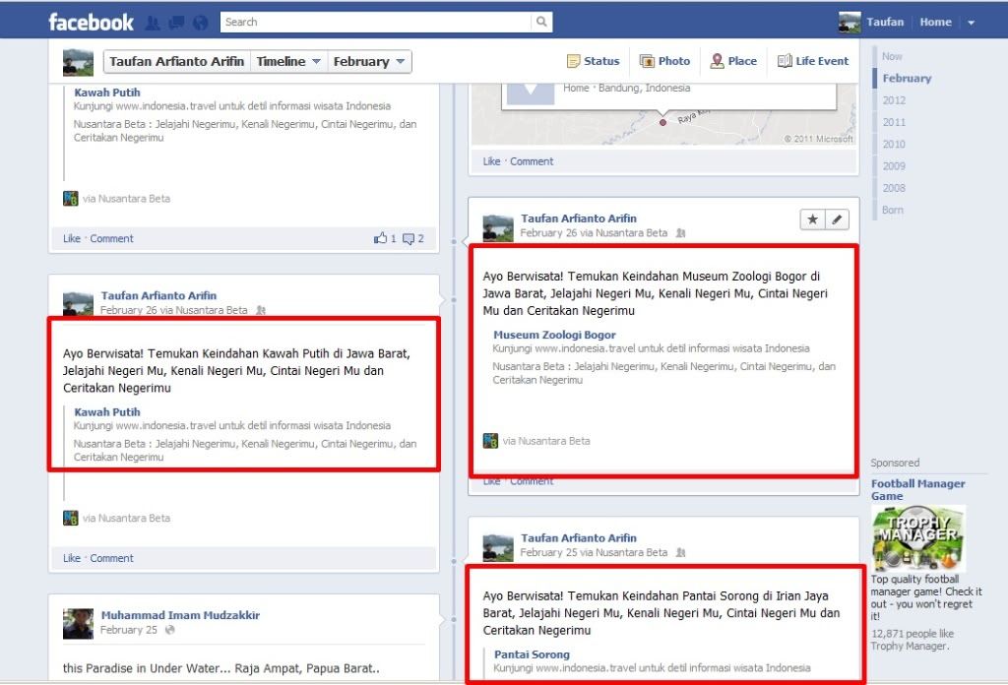Screen dimensions: 1008x685
Task: Click Comment under the top Kawah Putih post
Action: 111,238
